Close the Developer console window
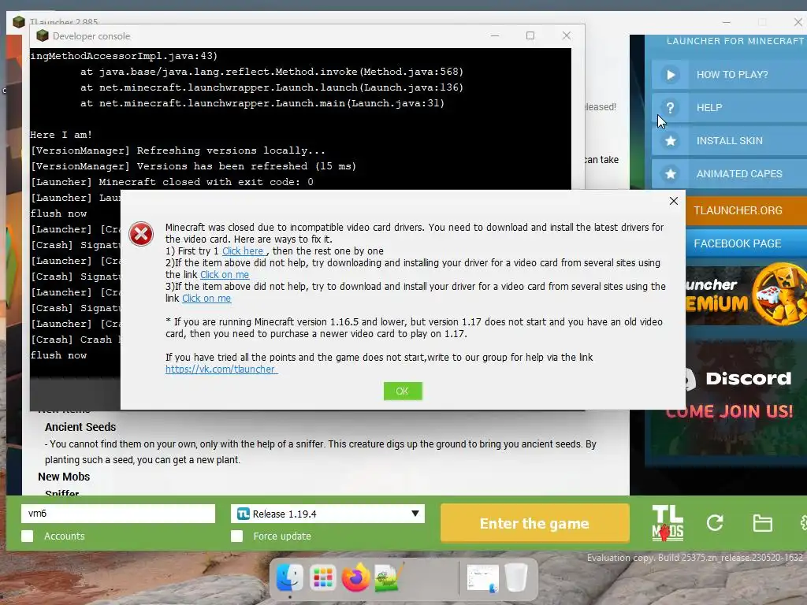The width and height of the screenshot is (807, 605). pyautogui.click(x=566, y=35)
